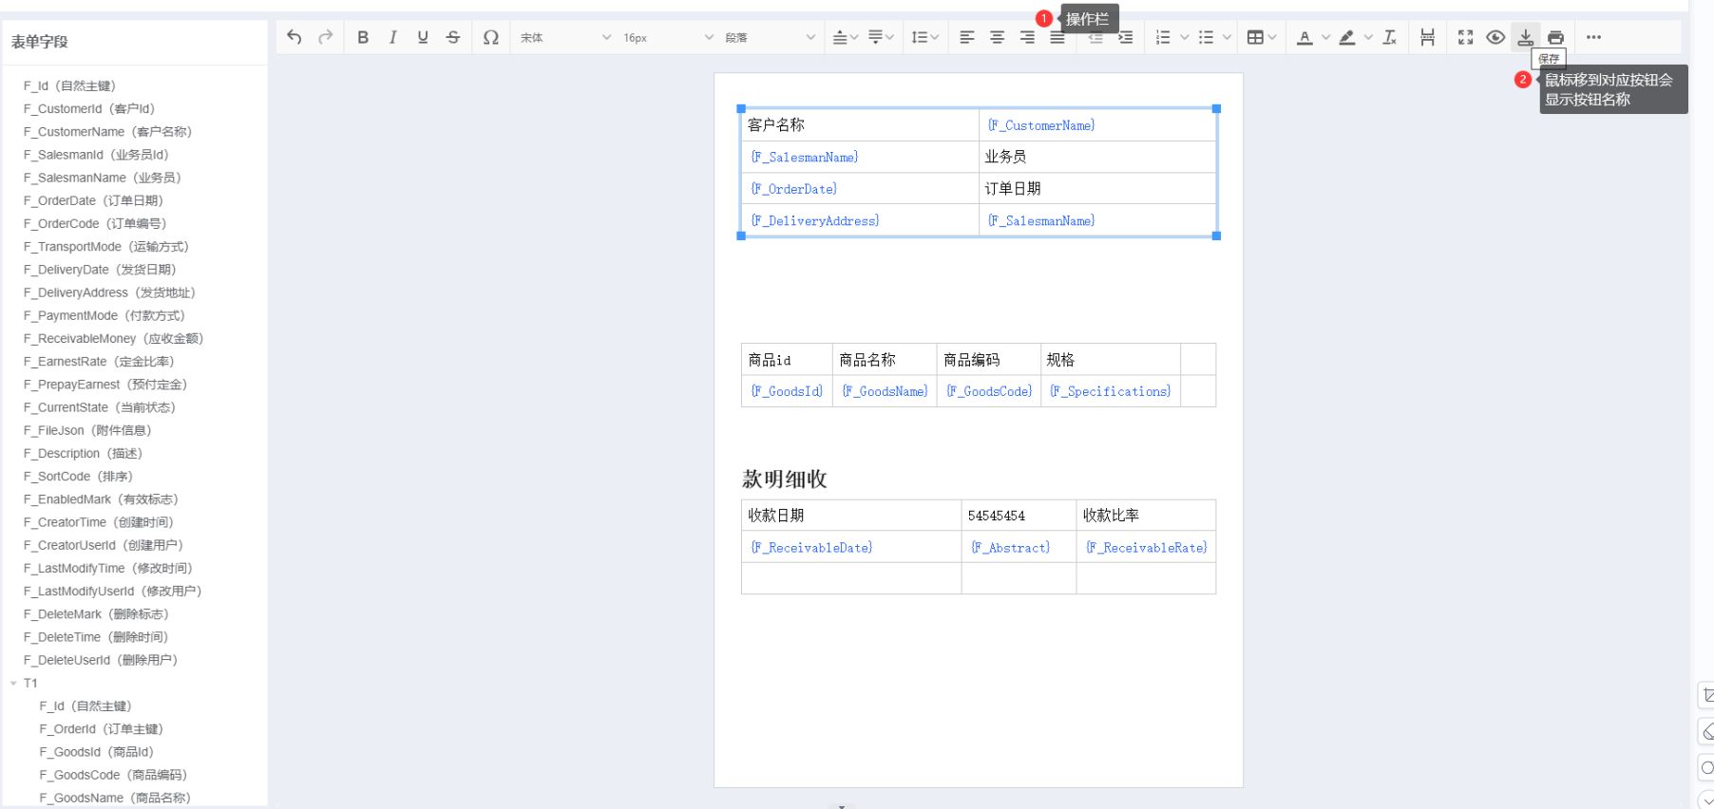Viewport: 1714px width, 809px height.
Task: Open more toolbar options (ellipsis)
Action: tap(1593, 37)
